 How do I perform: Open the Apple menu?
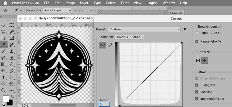[x=5, y=3]
